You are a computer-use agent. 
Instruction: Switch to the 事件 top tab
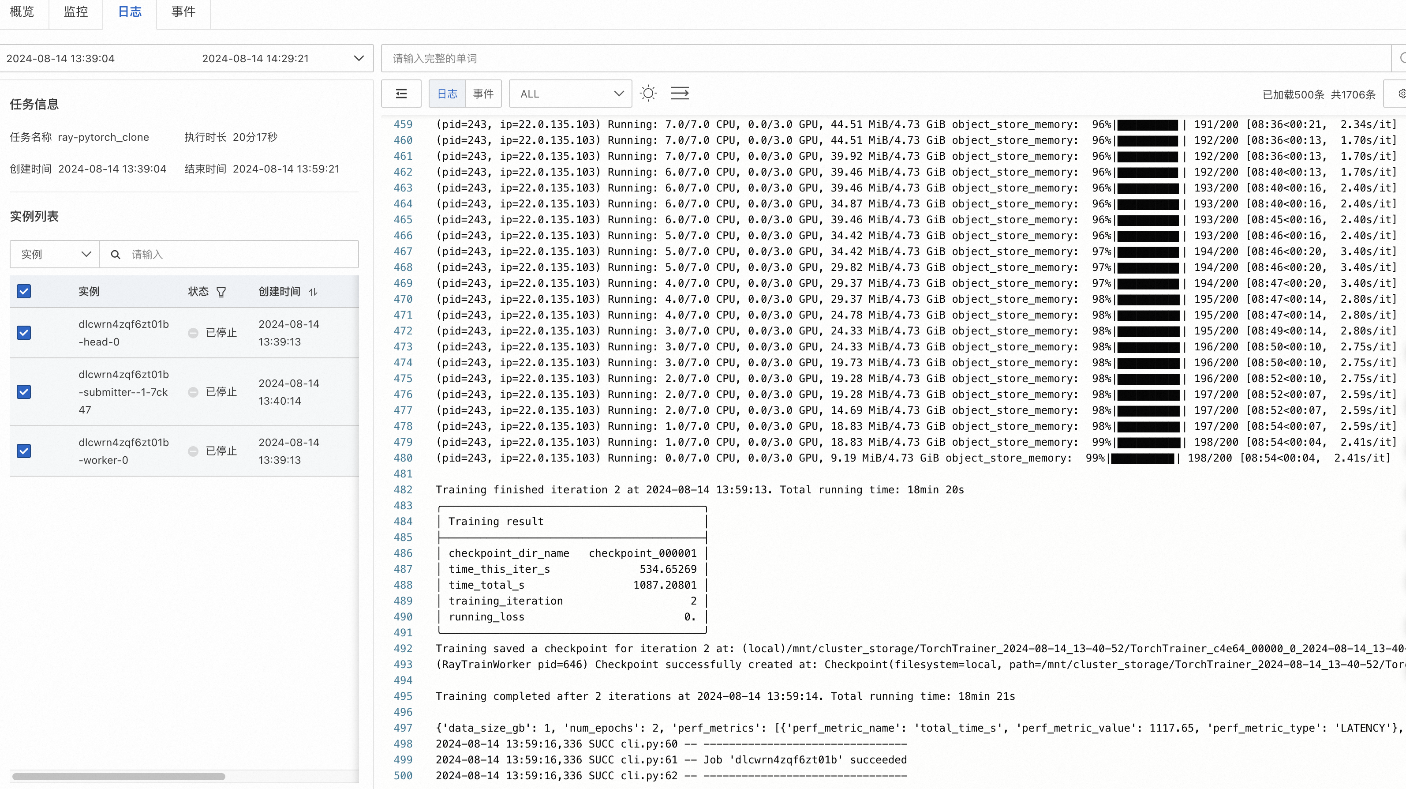pyautogui.click(x=183, y=12)
